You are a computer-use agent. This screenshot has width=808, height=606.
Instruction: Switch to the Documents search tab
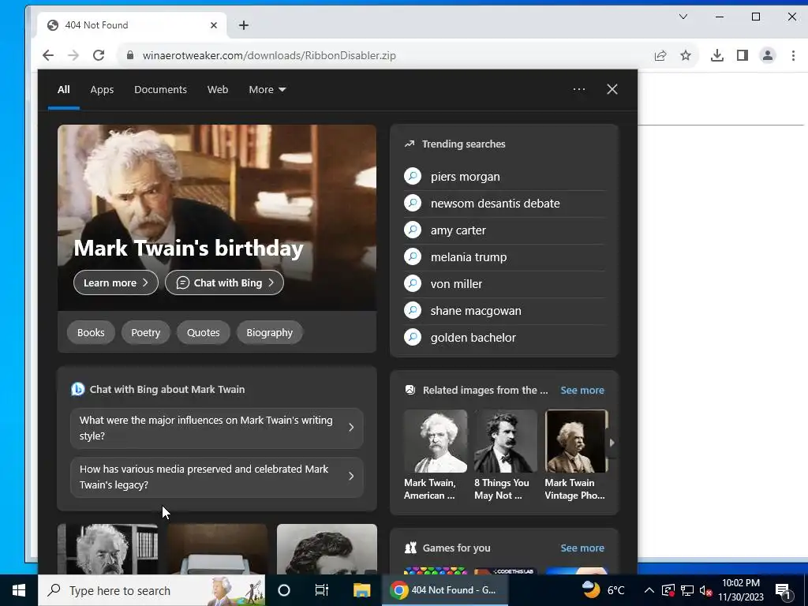(x=160, y=90)
